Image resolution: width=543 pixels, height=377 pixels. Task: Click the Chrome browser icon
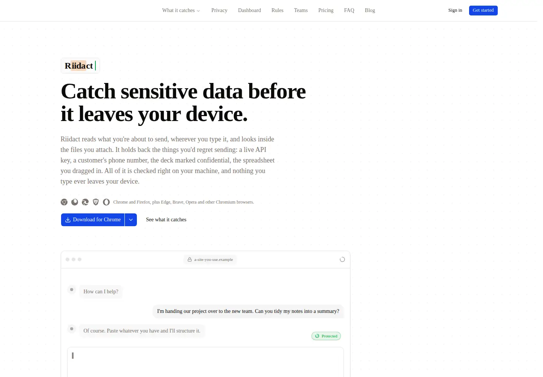tap(64, 202)
